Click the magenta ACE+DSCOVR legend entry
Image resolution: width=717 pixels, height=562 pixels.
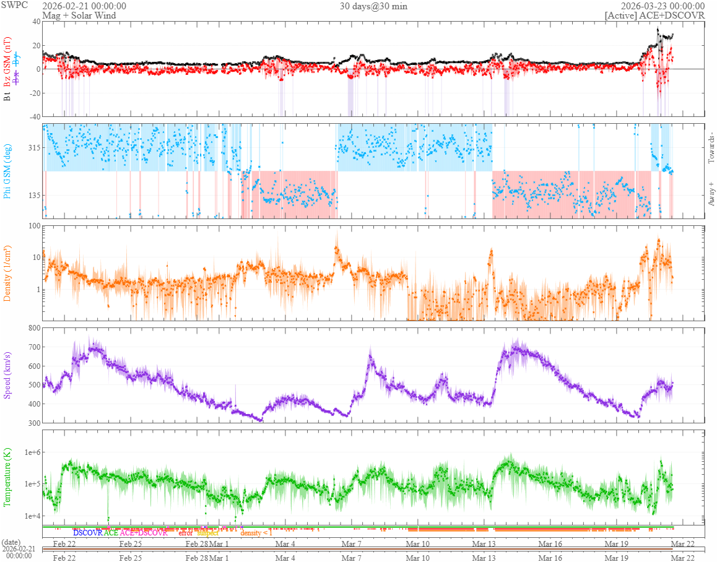tap(143, 532)
